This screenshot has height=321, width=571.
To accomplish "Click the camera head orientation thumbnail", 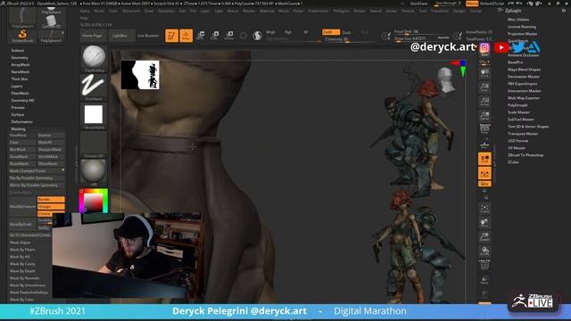I will 446,80.
